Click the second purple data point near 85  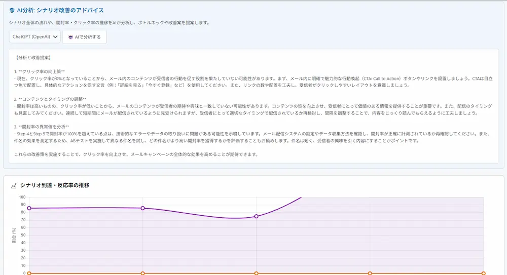click(142, 208)
